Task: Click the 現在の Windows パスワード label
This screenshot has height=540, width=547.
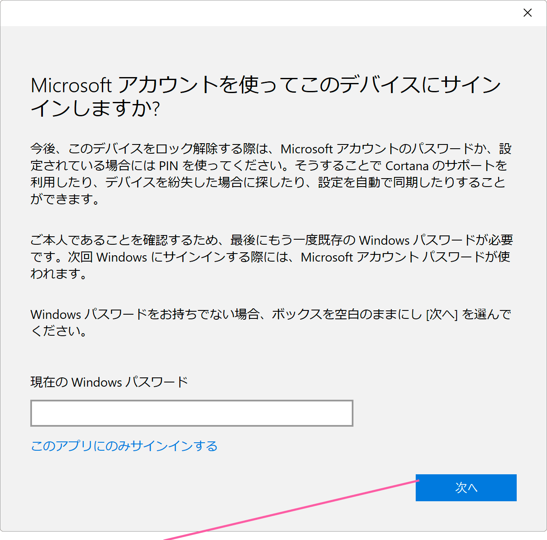Action: point(109,382)
